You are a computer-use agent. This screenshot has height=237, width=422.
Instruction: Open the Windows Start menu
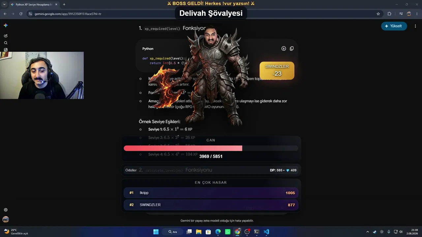[x=156, y=232]
